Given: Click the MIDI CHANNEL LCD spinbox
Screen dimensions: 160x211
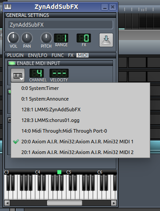Looking at the screenshot, I should [37, 73].
